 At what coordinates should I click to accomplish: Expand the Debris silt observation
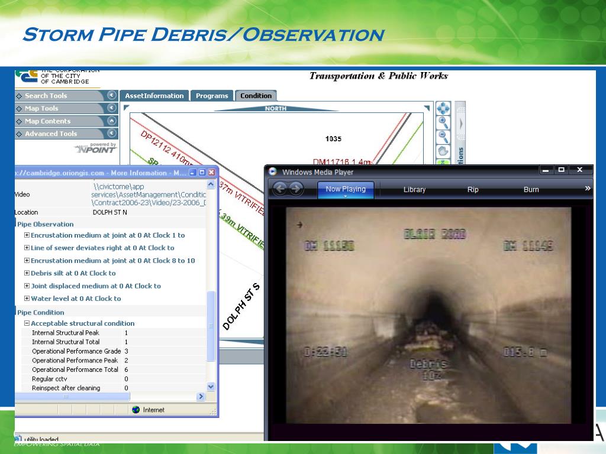[27, 273]
